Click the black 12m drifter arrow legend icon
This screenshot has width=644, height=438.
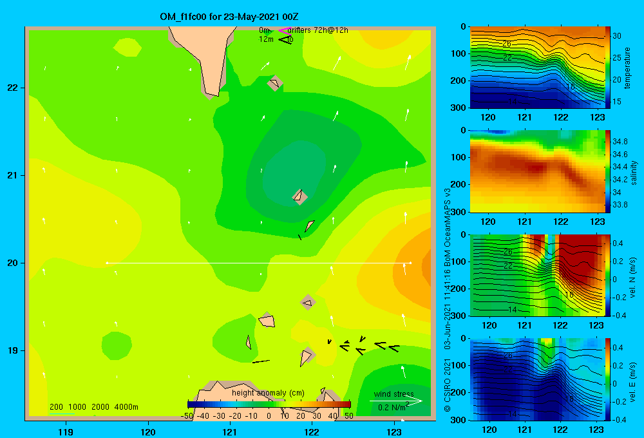[x=285, y=40]
